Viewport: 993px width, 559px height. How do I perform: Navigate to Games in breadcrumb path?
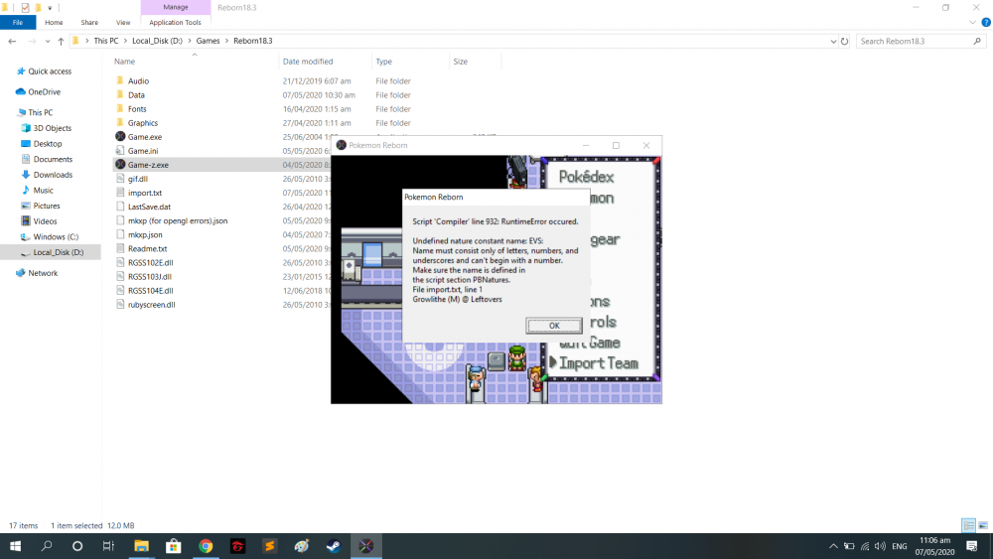[x=208, y=41]
